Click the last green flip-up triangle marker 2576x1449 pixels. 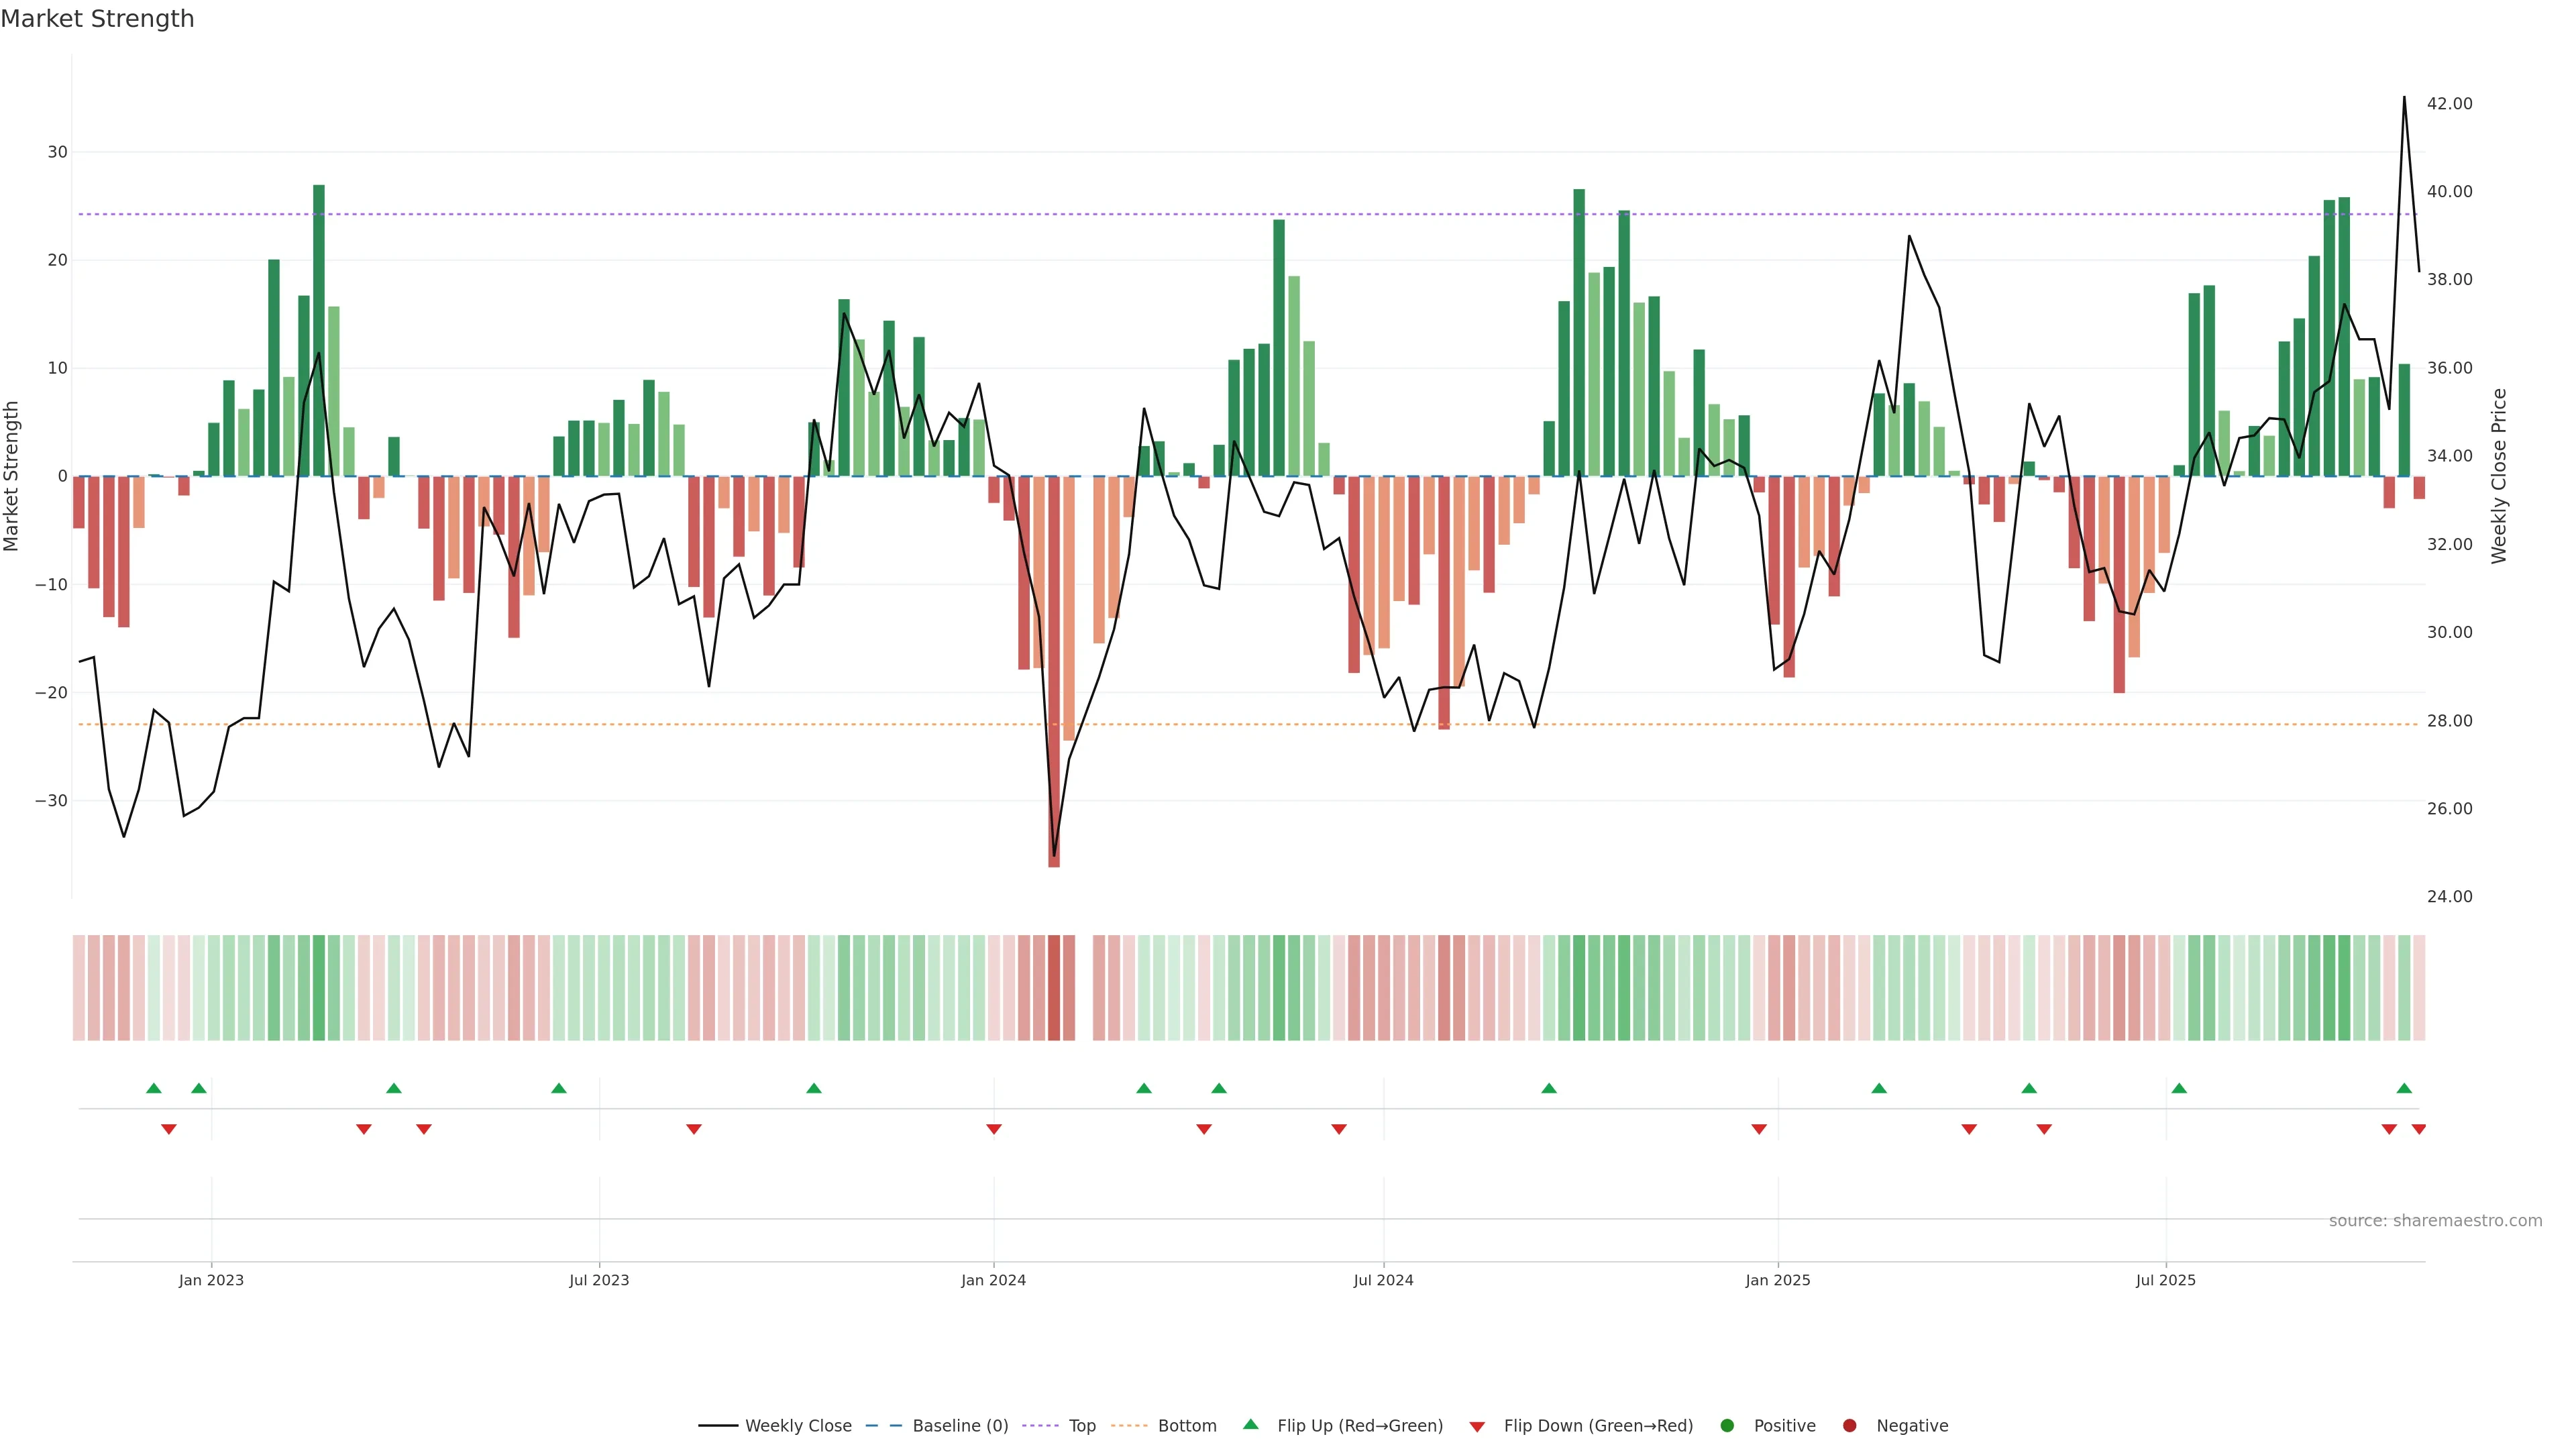point(2404,1088)
